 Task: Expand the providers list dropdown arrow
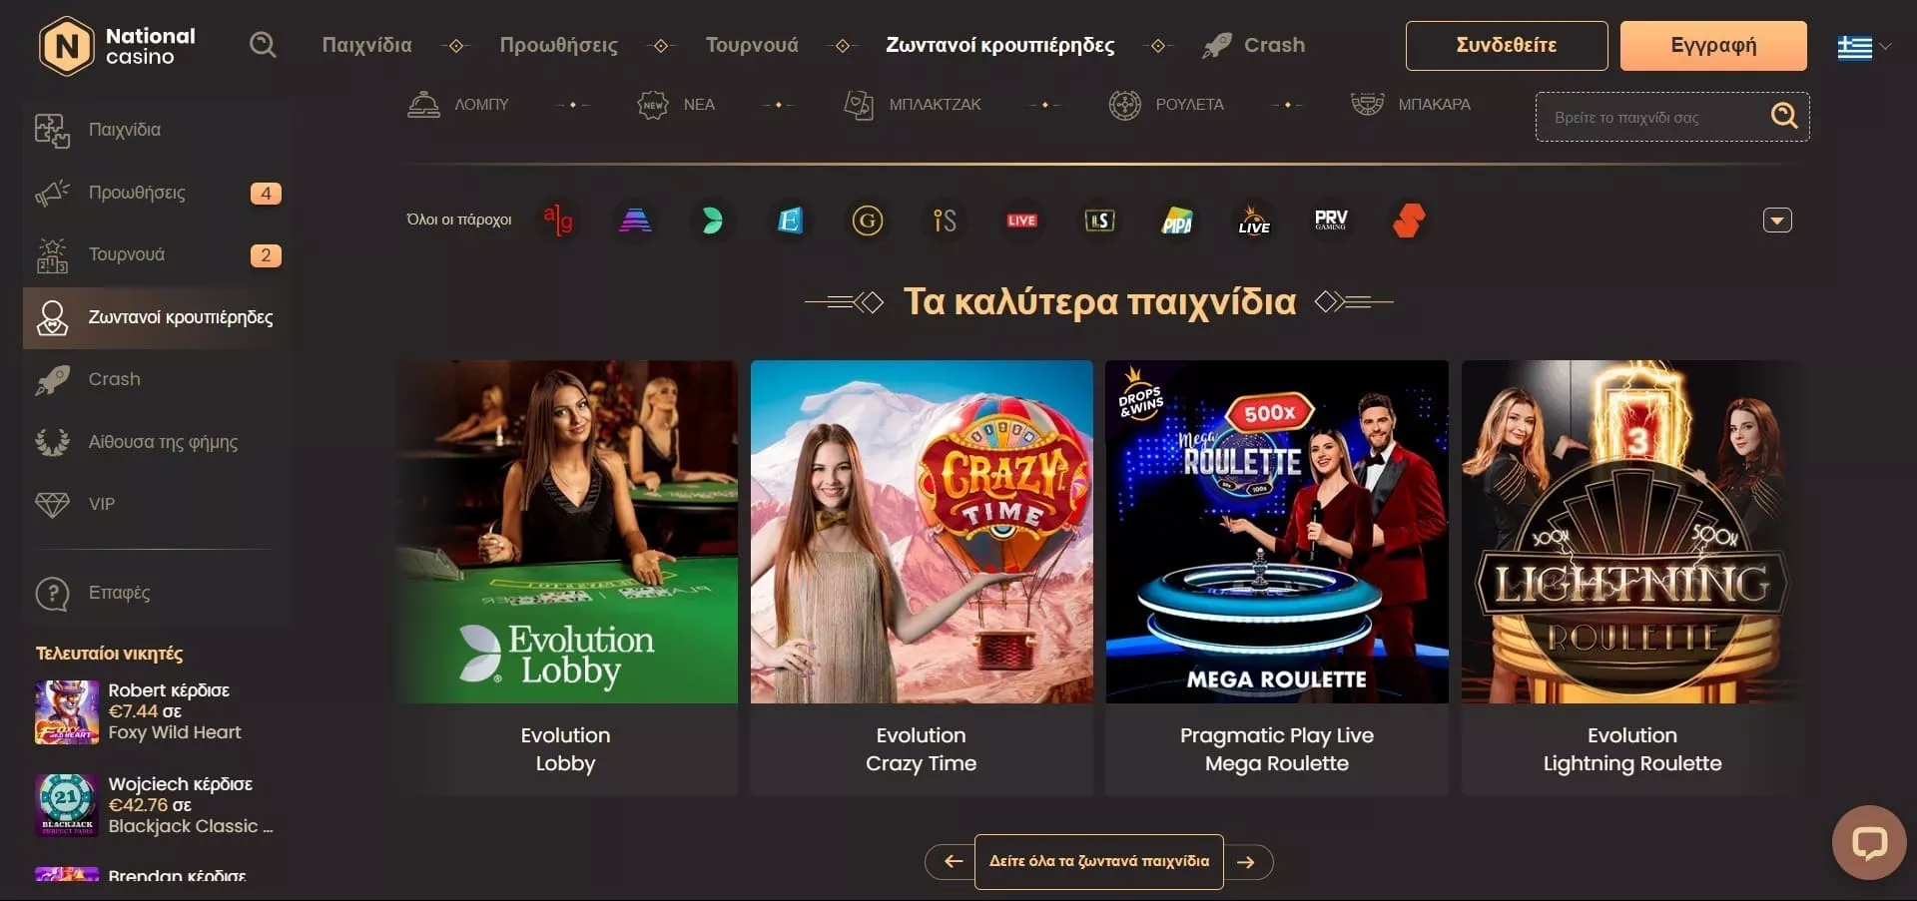point(1777,220)
